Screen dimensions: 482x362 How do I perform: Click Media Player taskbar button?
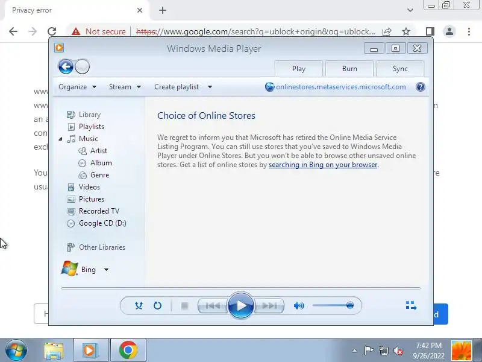90,351
